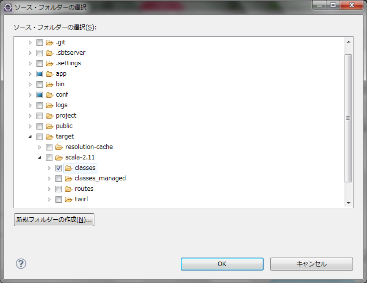Viewport: 367px width, 283px height.
Task: Click the project folder icon
Action: [x=49, y=116]
